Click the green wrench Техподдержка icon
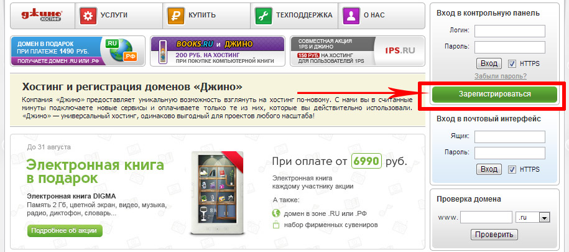This screenshot has width=569, height=252. [x=264, y=16]
